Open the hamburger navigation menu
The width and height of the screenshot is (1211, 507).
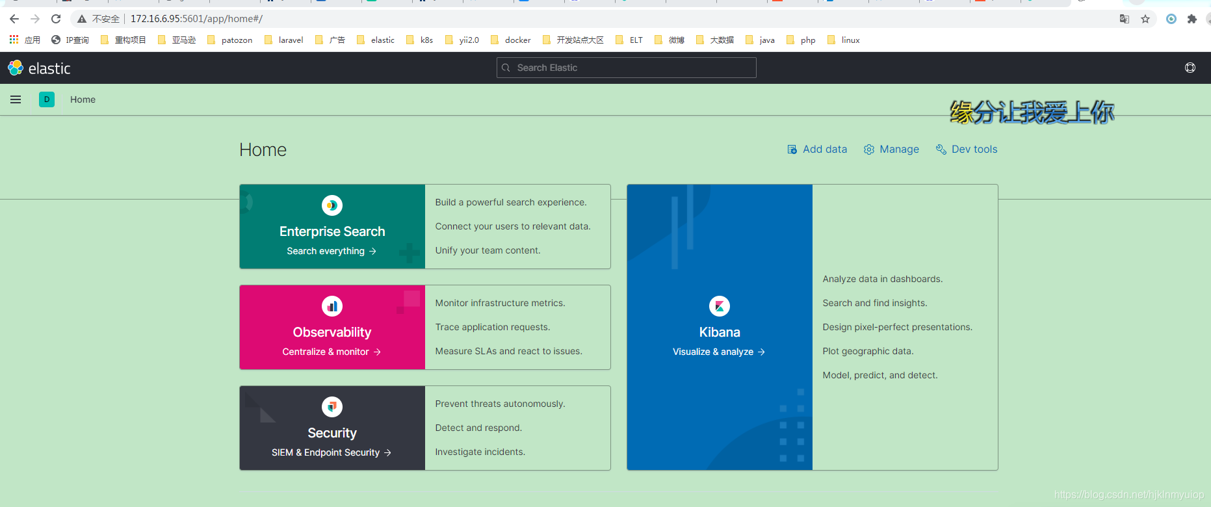tap(16, 99)
